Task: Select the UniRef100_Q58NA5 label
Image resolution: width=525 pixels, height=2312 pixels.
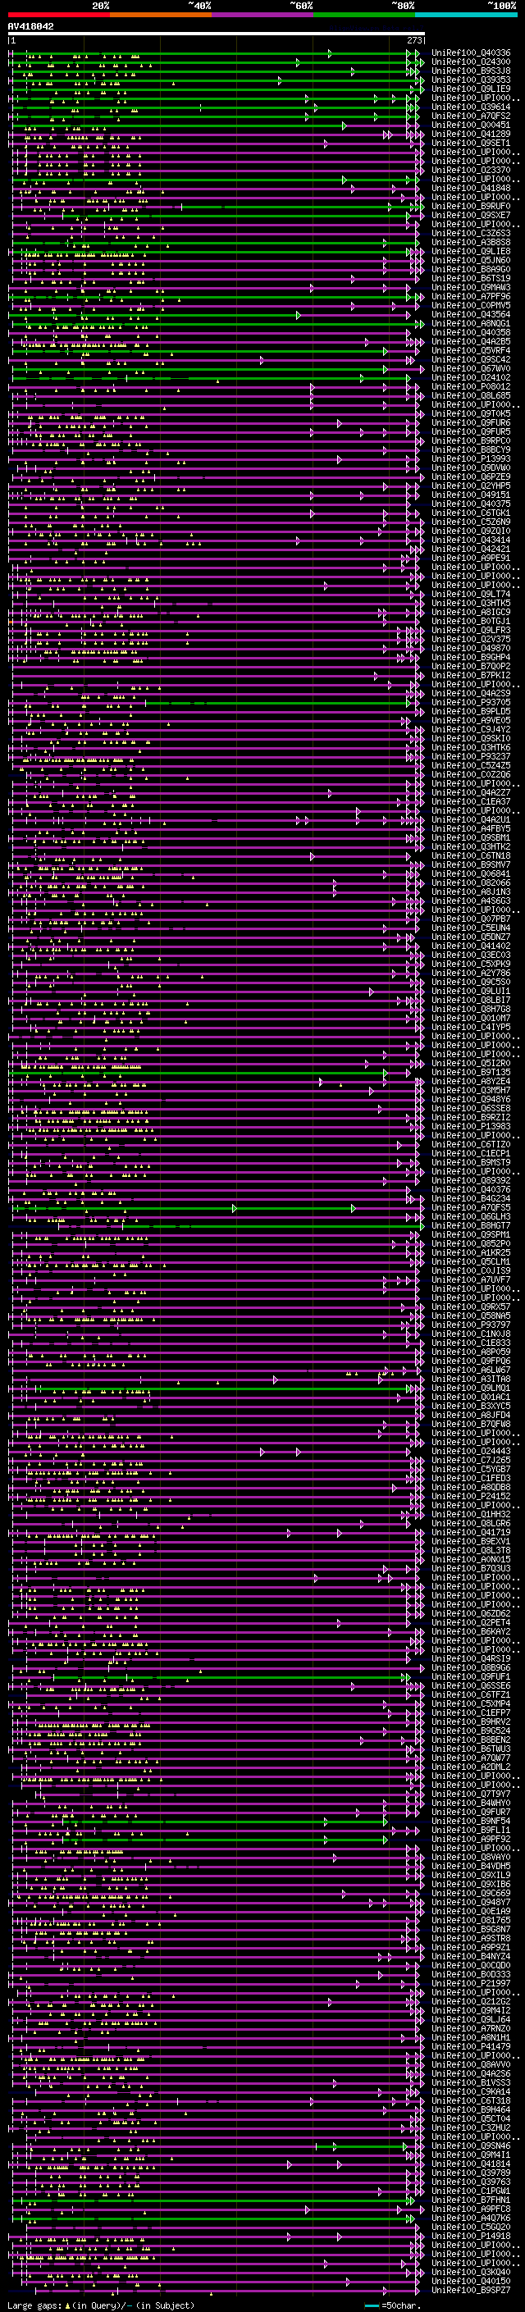Action: [x=471, y=1316]
